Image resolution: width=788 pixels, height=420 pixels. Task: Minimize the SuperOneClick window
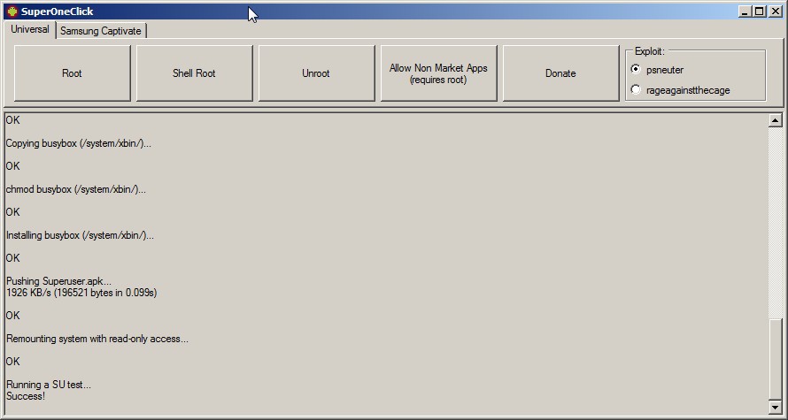click(745, 11)
